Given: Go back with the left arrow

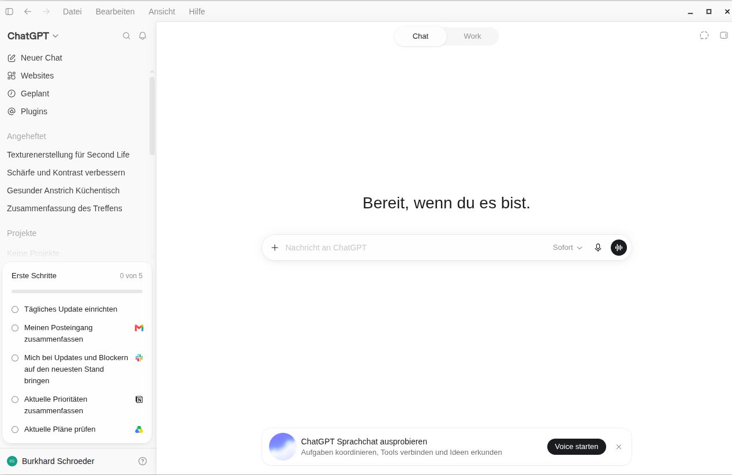Looking at the screenshot, I should [x=28, y=12].
